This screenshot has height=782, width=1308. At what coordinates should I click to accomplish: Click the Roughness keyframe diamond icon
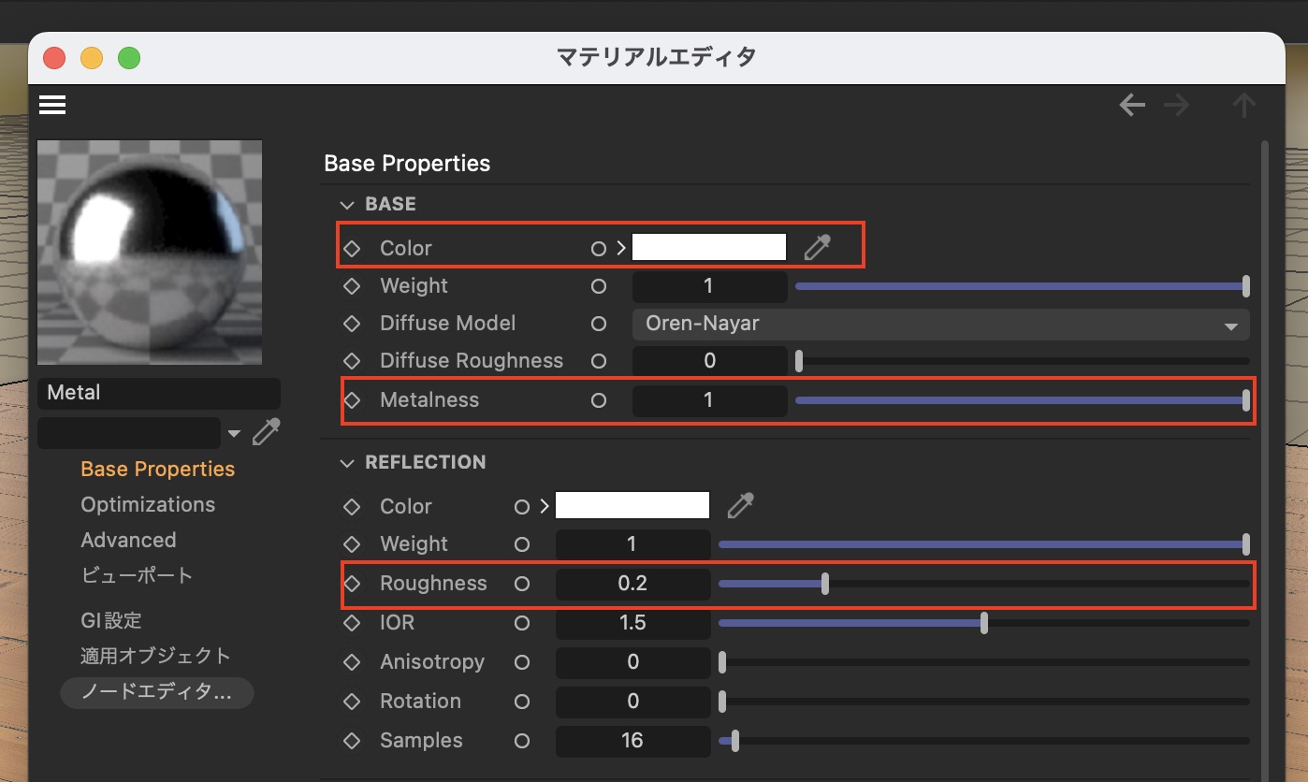pos(352,583)
